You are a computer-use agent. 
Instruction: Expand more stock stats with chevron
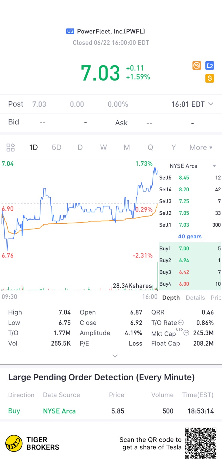(115, 356)
